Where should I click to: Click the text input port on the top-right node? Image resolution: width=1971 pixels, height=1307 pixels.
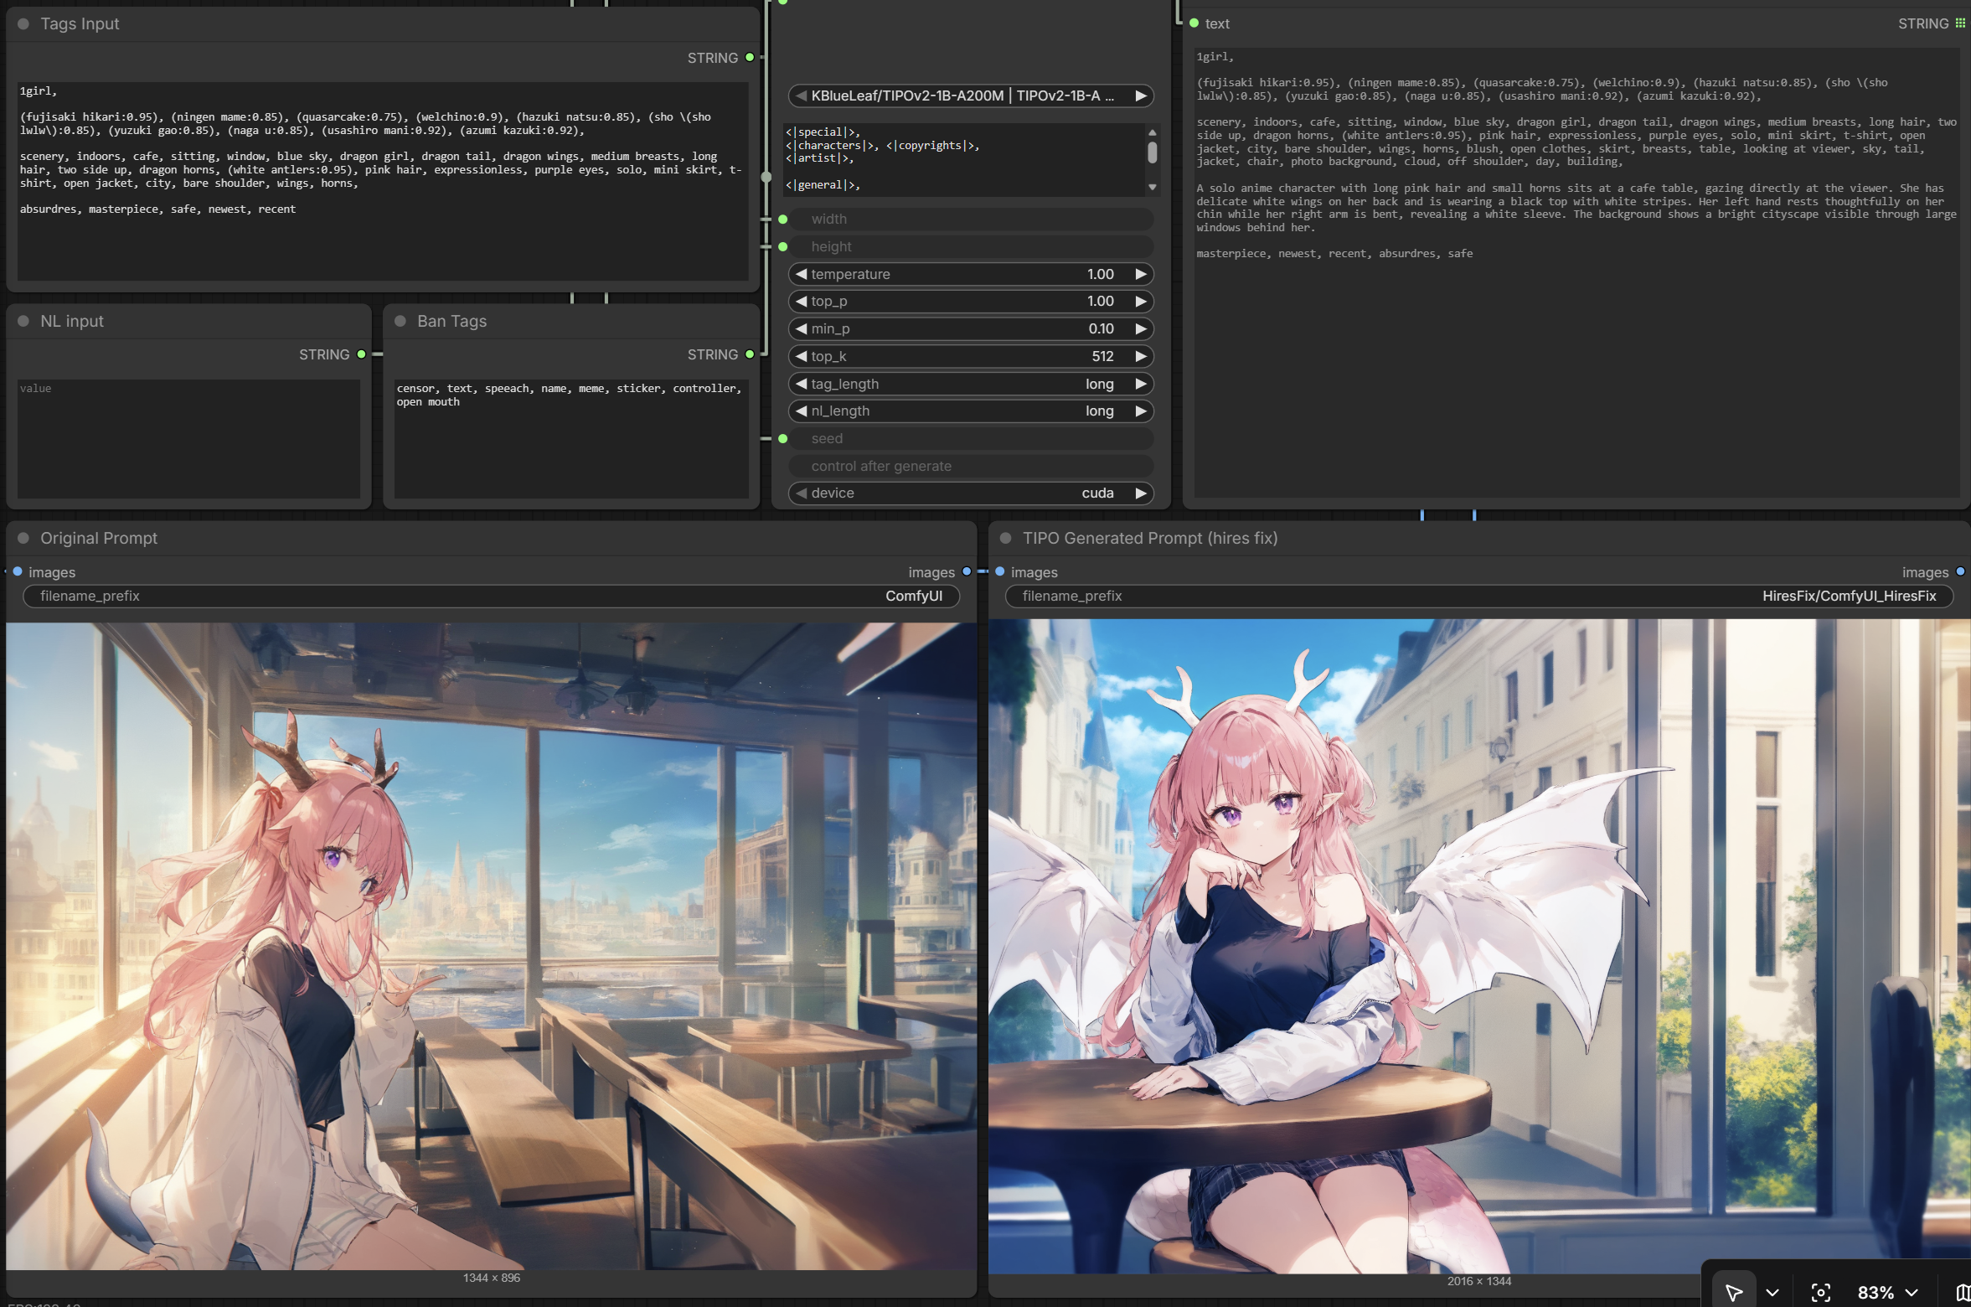click(1194, 23)
